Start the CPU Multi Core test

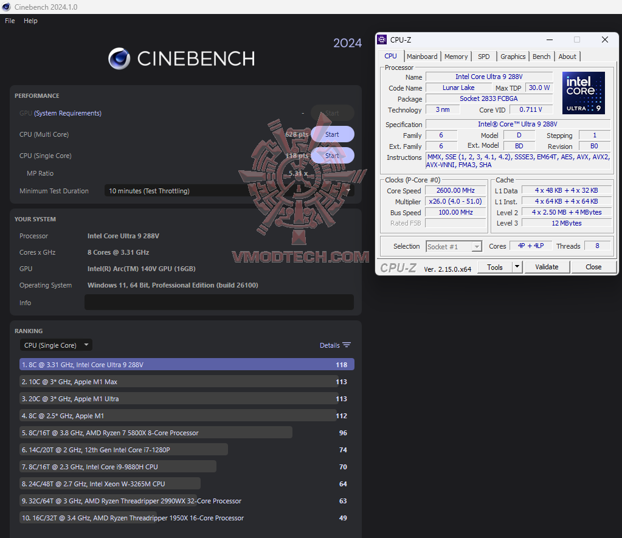pos(333,134)
